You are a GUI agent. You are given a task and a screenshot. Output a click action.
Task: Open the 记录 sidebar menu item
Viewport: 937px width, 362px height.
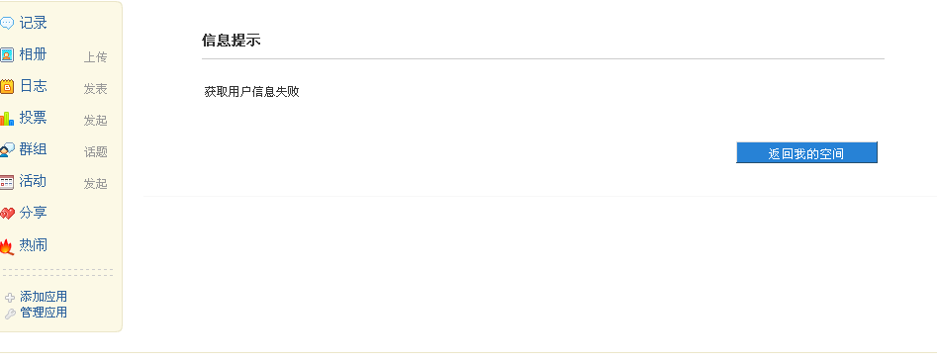tap(34, 24)
